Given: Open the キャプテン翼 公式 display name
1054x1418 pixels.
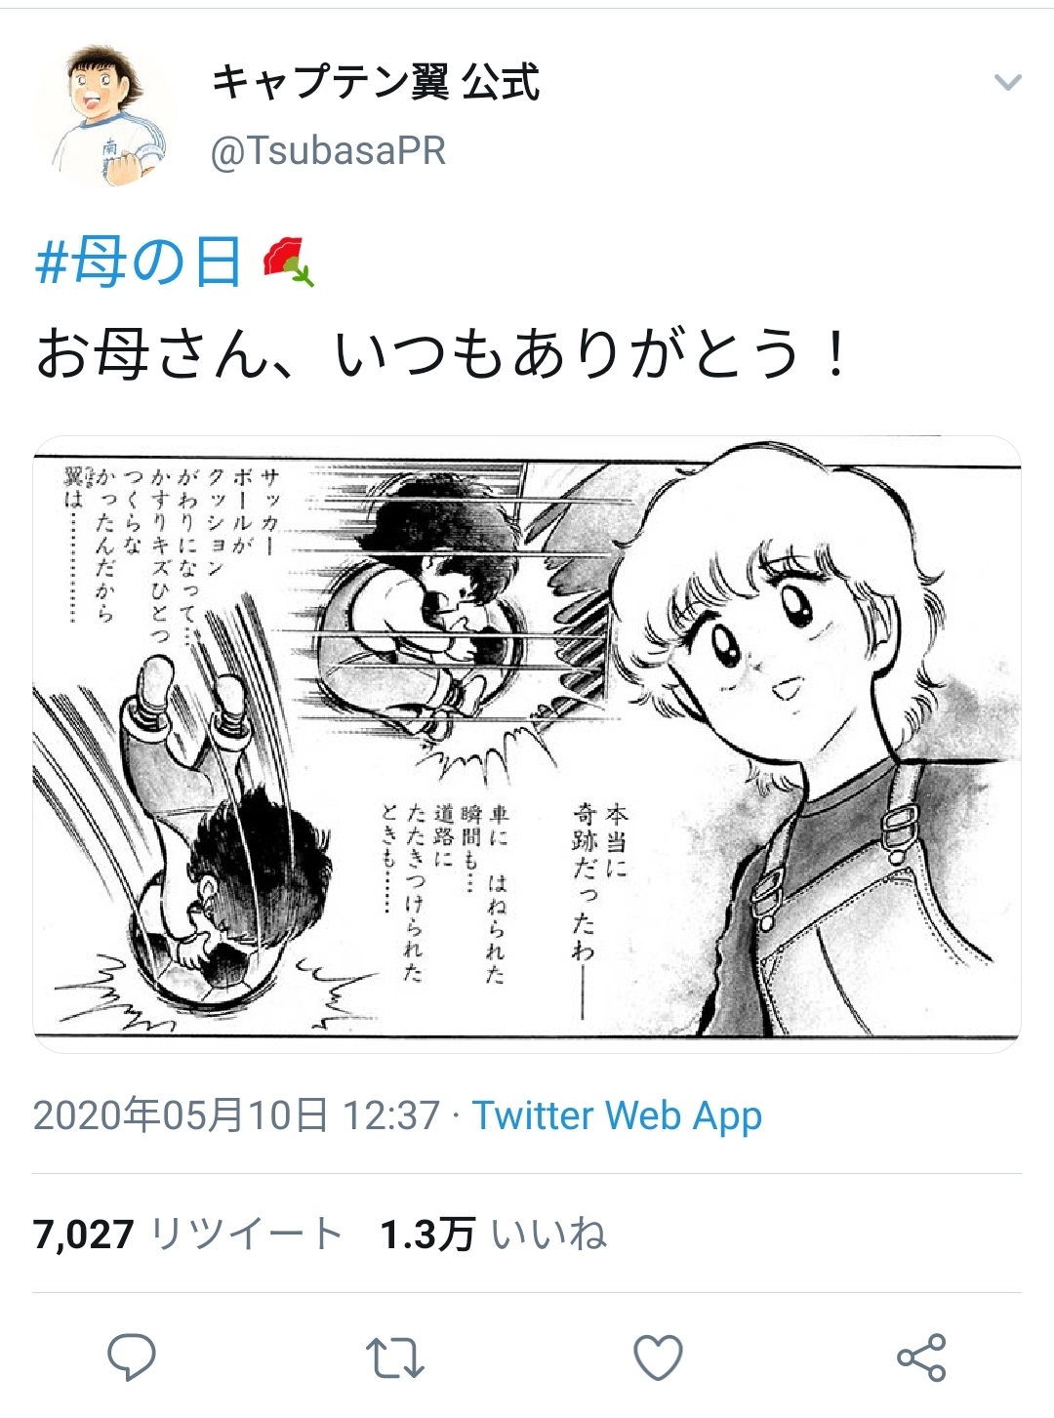Looking at the screenshot, I should 376,82.
